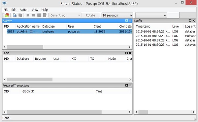Click the Logfile Level column header
Image resolution: width=198 pixels, height=122 pixels.
click(177, 27)
